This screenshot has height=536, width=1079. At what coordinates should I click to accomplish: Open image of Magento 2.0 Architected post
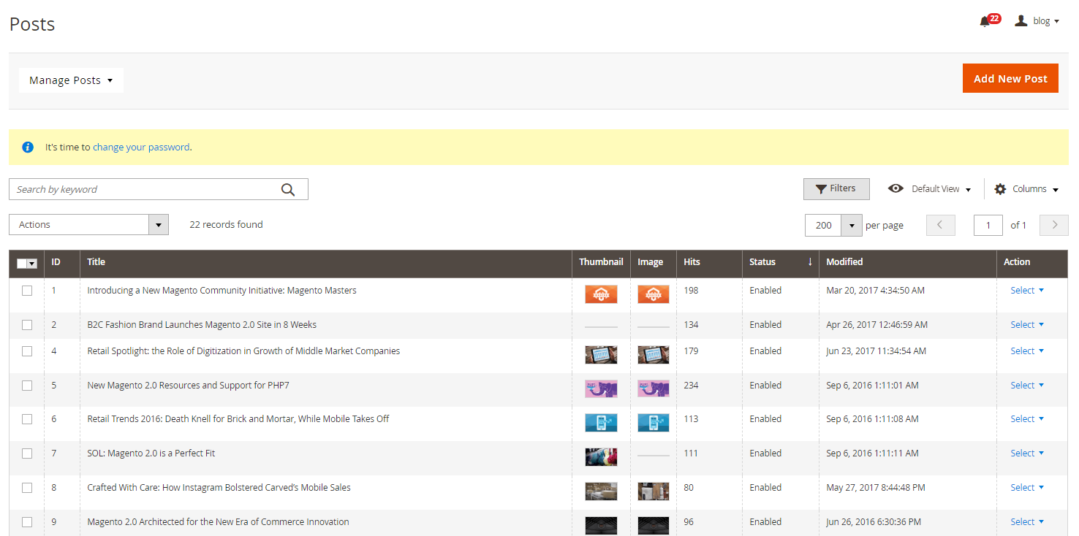(654, 526)
